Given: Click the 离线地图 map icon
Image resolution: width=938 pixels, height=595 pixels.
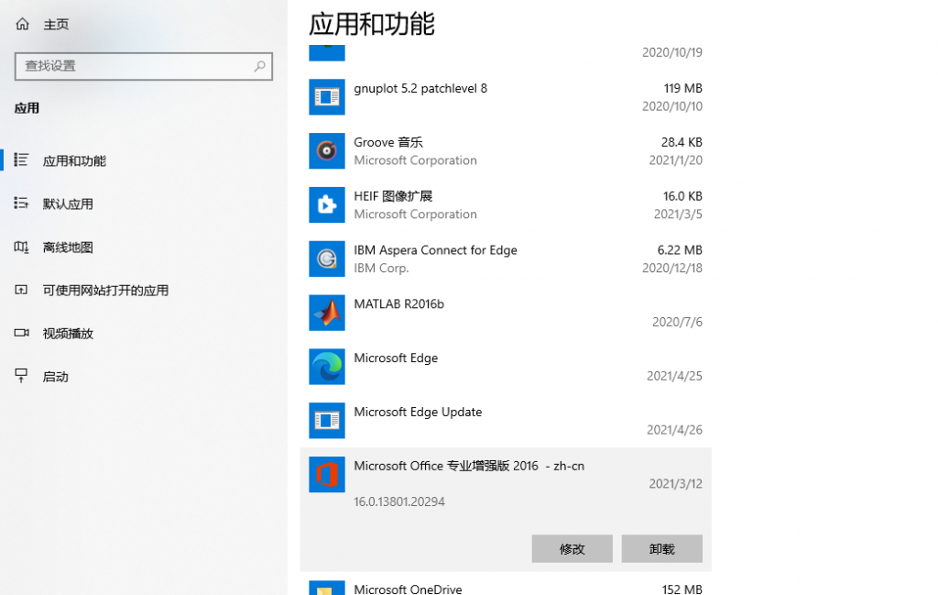Looking at the screenshot, I should pyautogui.click(x=22, y=247).
